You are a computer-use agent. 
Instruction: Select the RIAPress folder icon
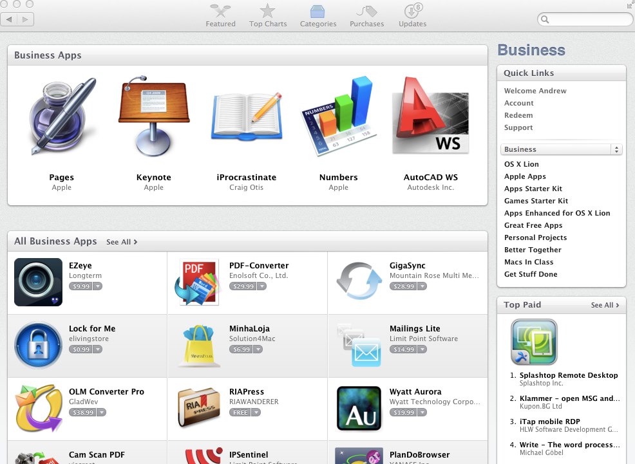click(x=198, y=407)
